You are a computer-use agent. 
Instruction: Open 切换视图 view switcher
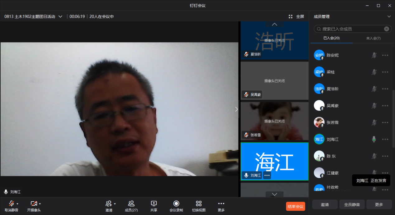[x=199, y=204]
